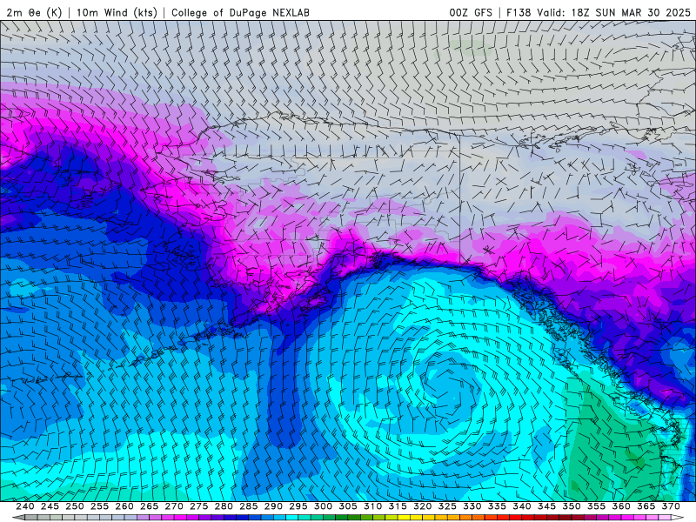Click the 250 value on color scale

[x=75, y=506]
